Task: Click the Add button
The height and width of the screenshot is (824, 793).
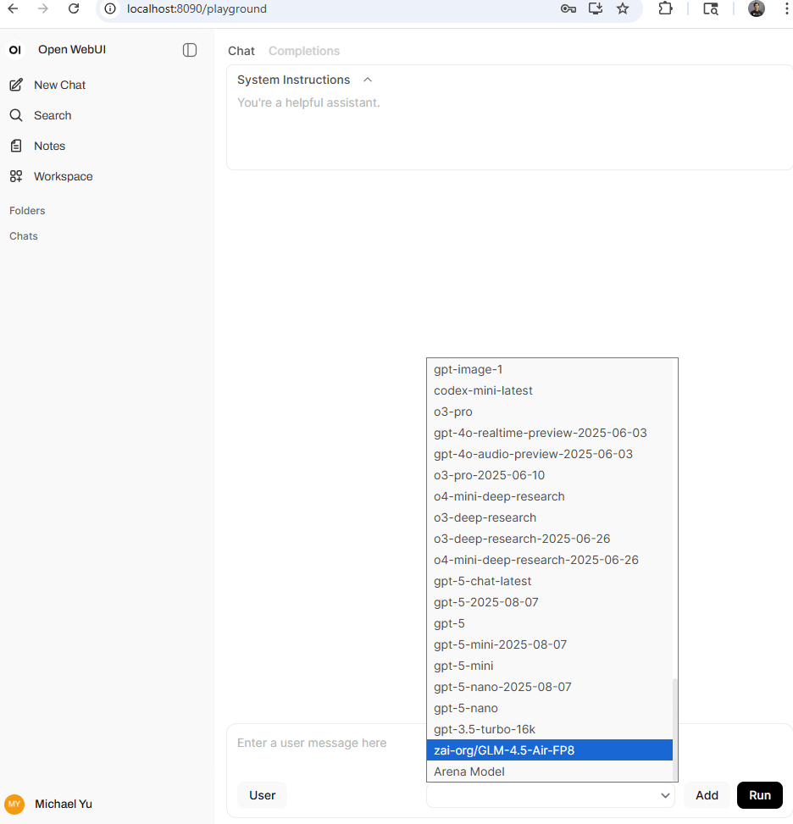Action: tap(707, 795)
